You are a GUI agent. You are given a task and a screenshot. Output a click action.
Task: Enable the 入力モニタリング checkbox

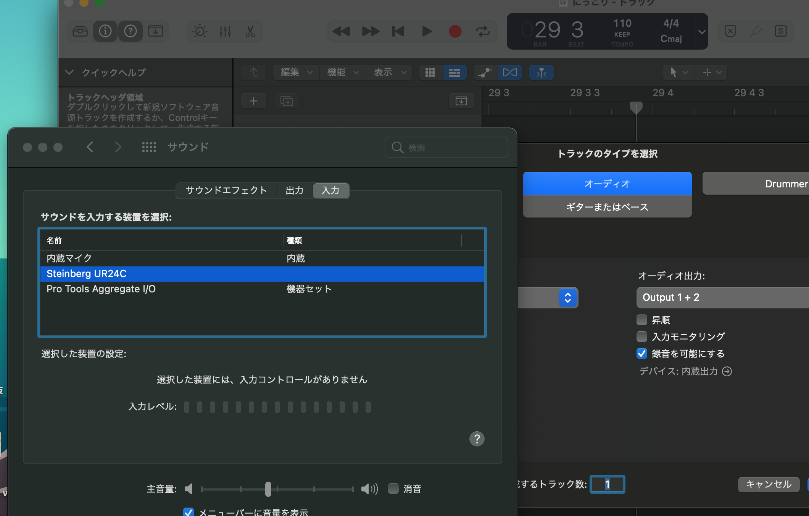pyautogui.click(x=642, y=337)
